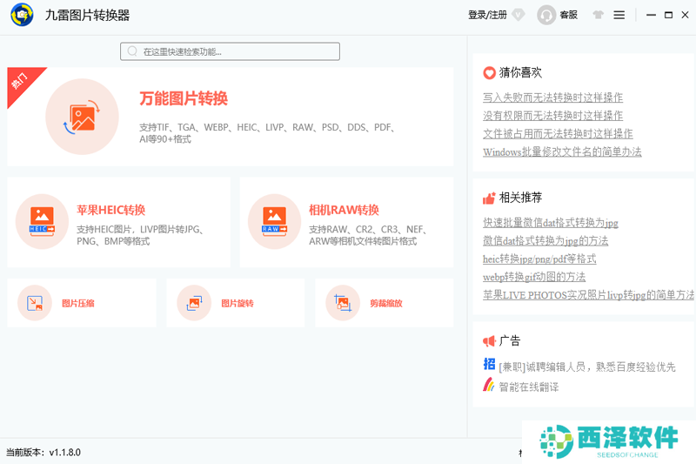
Task: Click the VIP diamond icon
Action: pos(518,15)
